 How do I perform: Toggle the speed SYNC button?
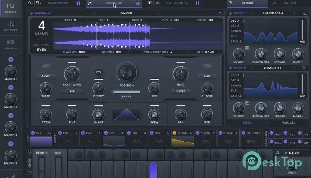[46, 76]
